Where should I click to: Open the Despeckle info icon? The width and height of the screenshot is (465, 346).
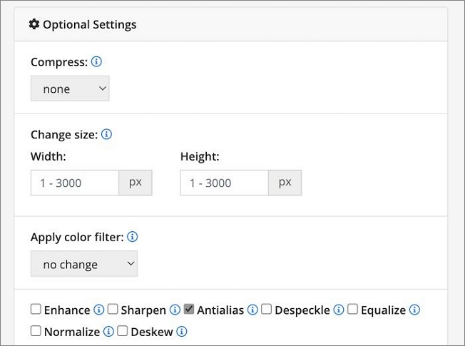pos(339,310)
